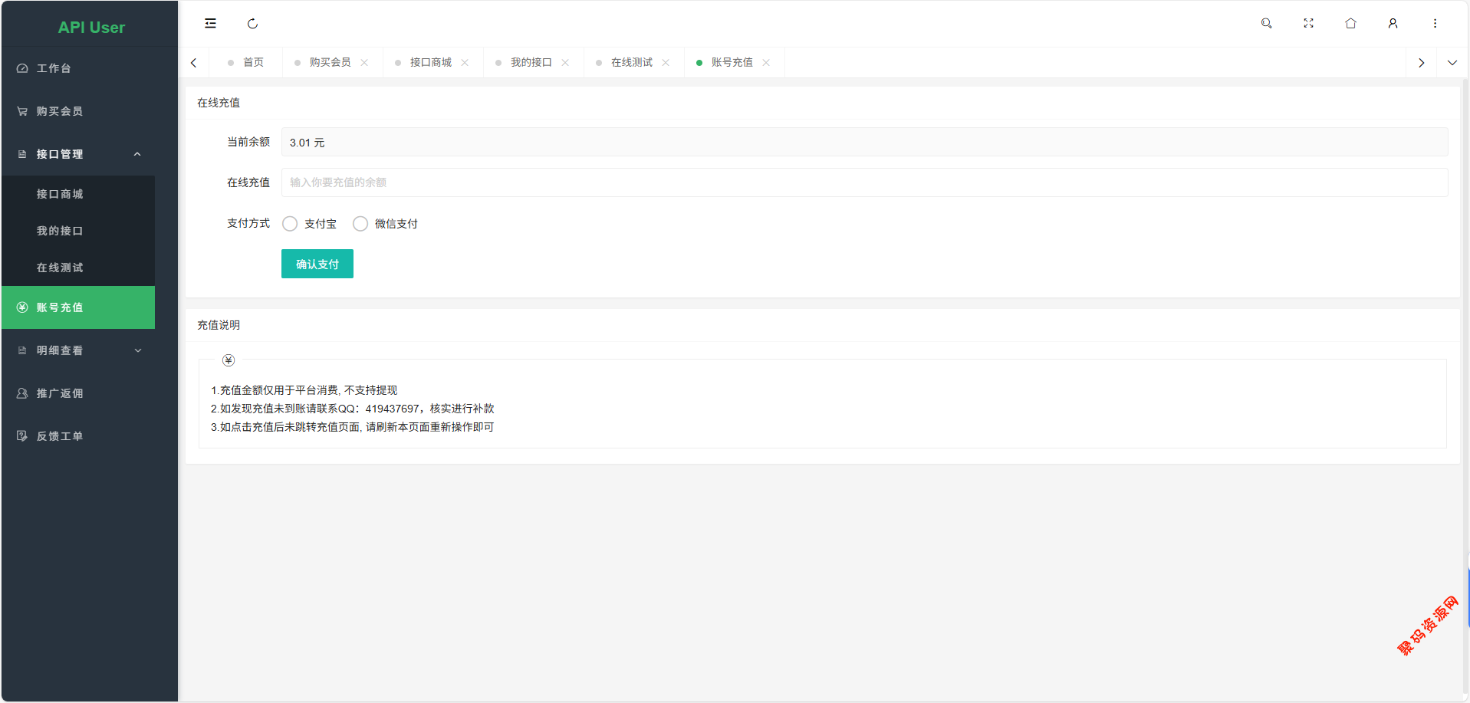Open the tab list dropdown arrow
Screen dimensions: 1470x703
(x=1452, y=63)
